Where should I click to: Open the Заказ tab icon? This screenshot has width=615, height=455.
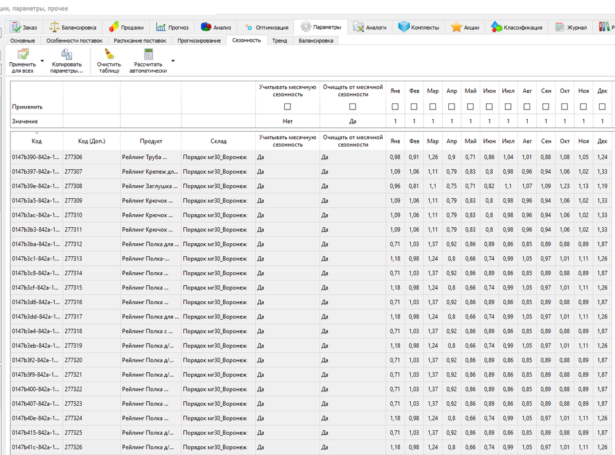click(15, 27)
